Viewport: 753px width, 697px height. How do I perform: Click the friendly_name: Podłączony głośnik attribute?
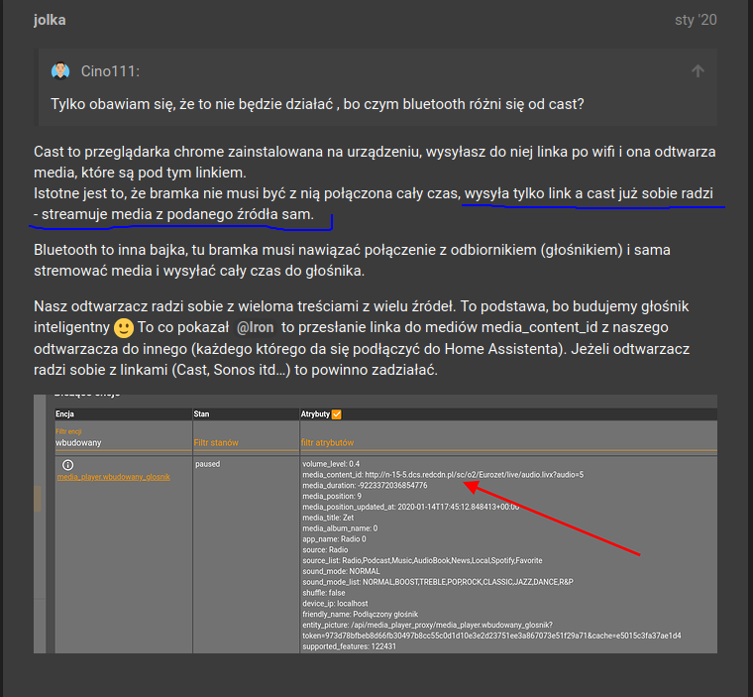click(361, 615)
